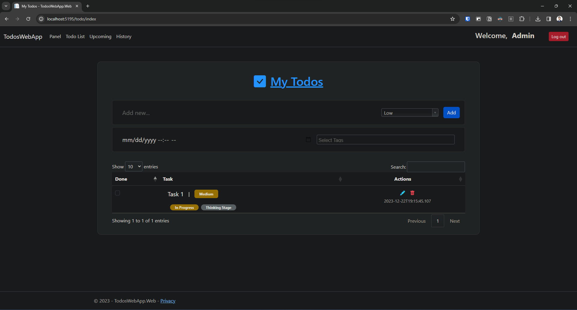Viewport: 577px width, 310px height.
Task: Click the Add button
Action: click(451, 113)
